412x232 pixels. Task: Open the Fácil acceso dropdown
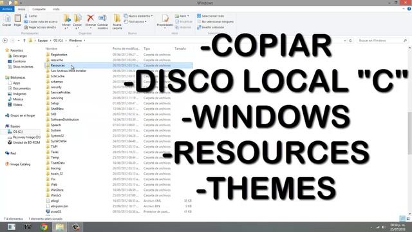coord(135,21)
